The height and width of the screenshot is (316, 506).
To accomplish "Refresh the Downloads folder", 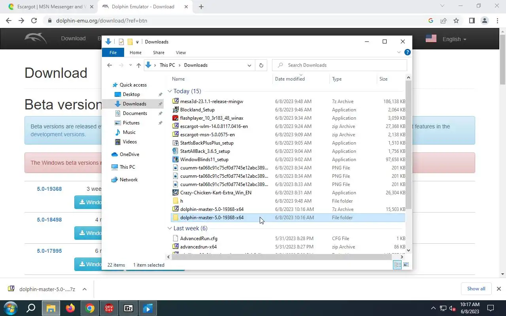I will click(x=261, y=65).
